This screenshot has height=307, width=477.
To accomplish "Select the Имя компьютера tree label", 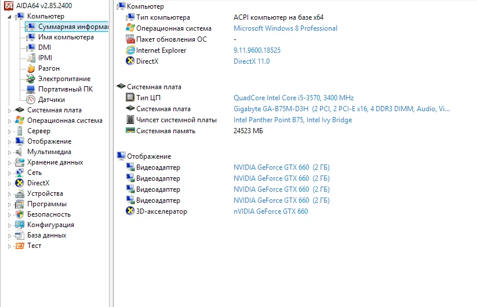I will (x=66, y=37).
